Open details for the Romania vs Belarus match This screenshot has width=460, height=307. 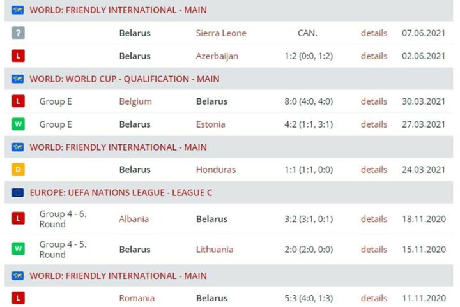click(x=374, y=298)
